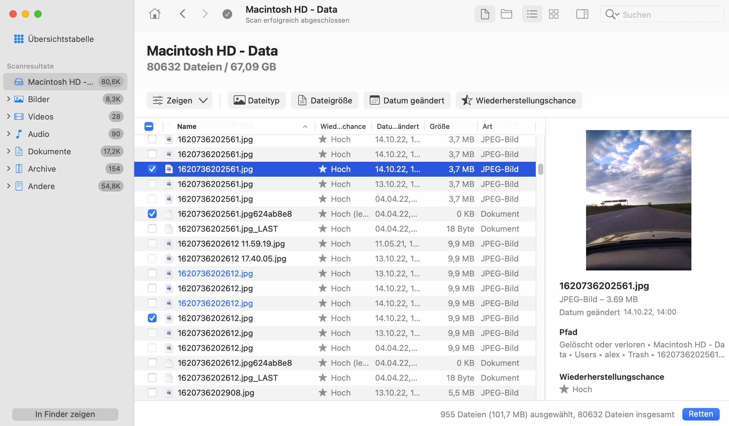Click the Videos category icon
729x426 pixels.
pos(19,116)
